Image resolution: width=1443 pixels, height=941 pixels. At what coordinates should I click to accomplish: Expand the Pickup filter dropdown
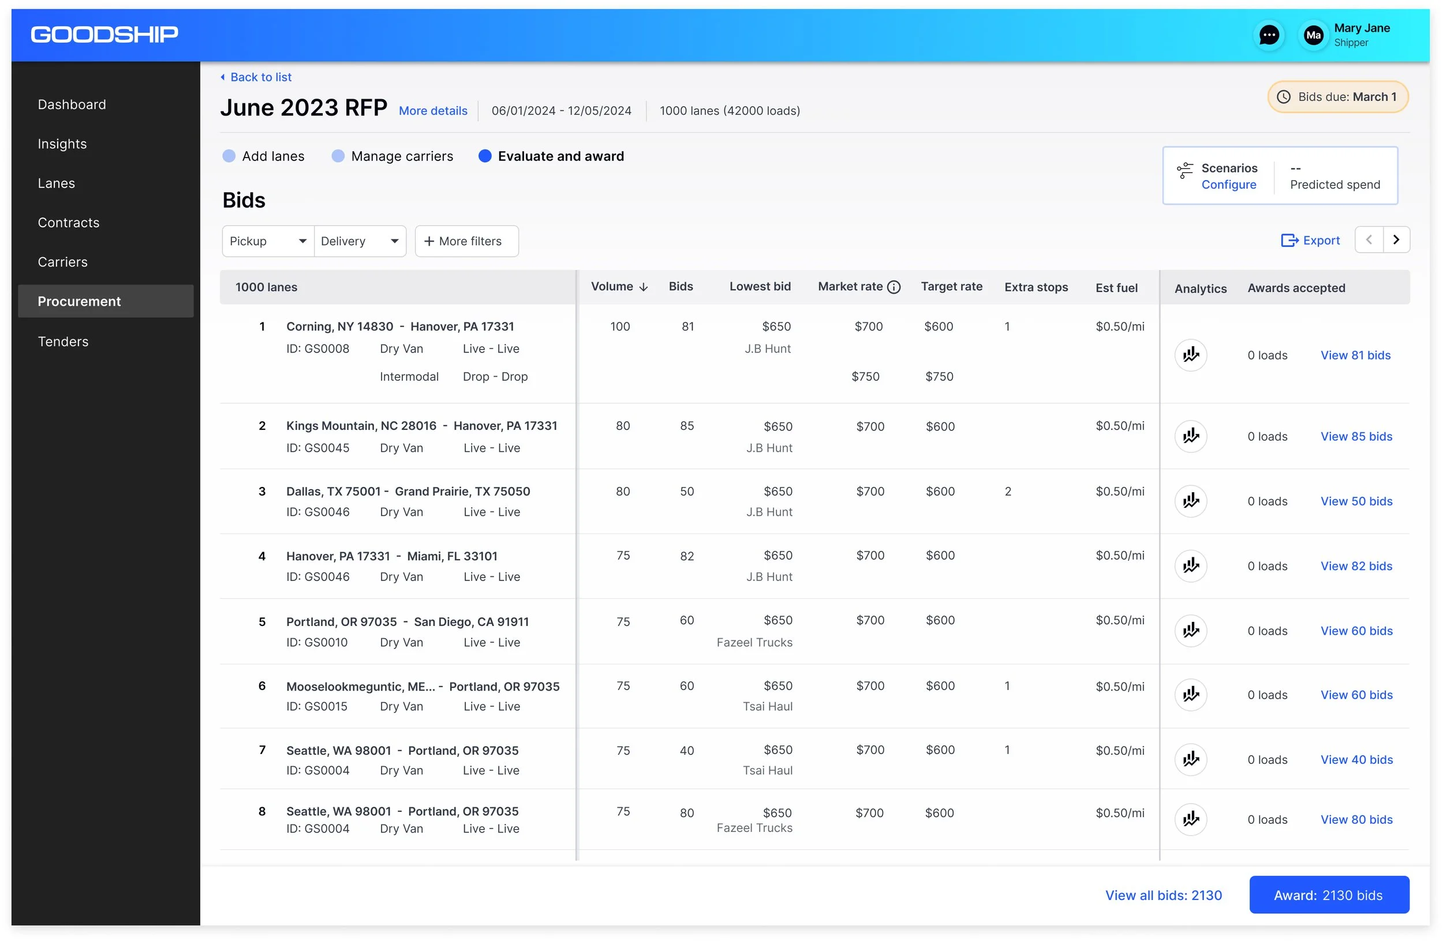pos(268,241)
